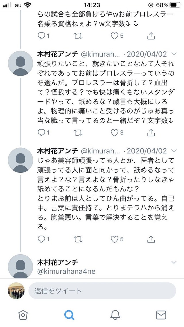Reply to the tweet starting with じゃあ美容師
The width and height of the screenshot is (184, 327).
coord(41,239)
